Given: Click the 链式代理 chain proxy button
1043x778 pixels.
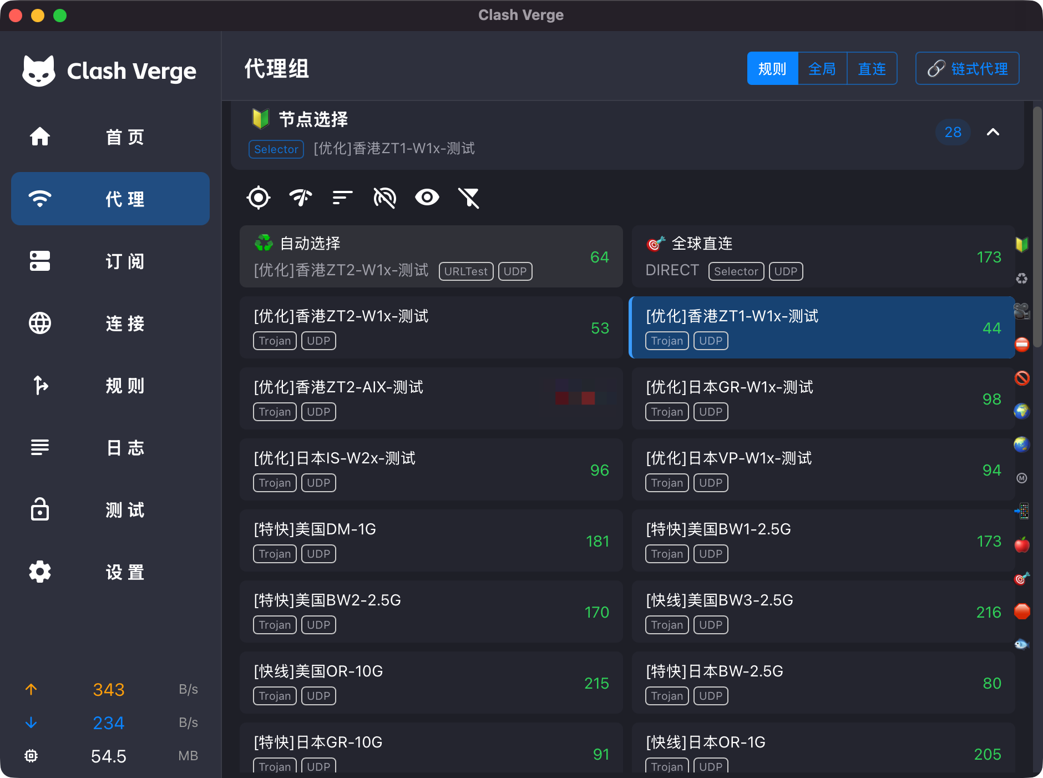Looking at the screenshot, I should pyautogui.click(x=967, y=69).
